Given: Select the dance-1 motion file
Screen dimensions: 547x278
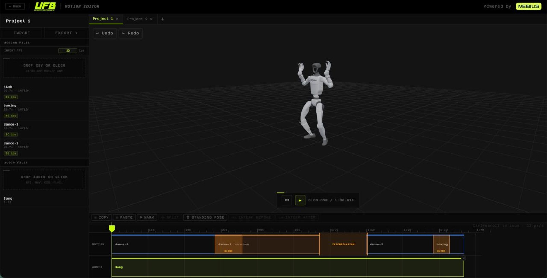Looking at the screenshot, I should pos(44,148).
